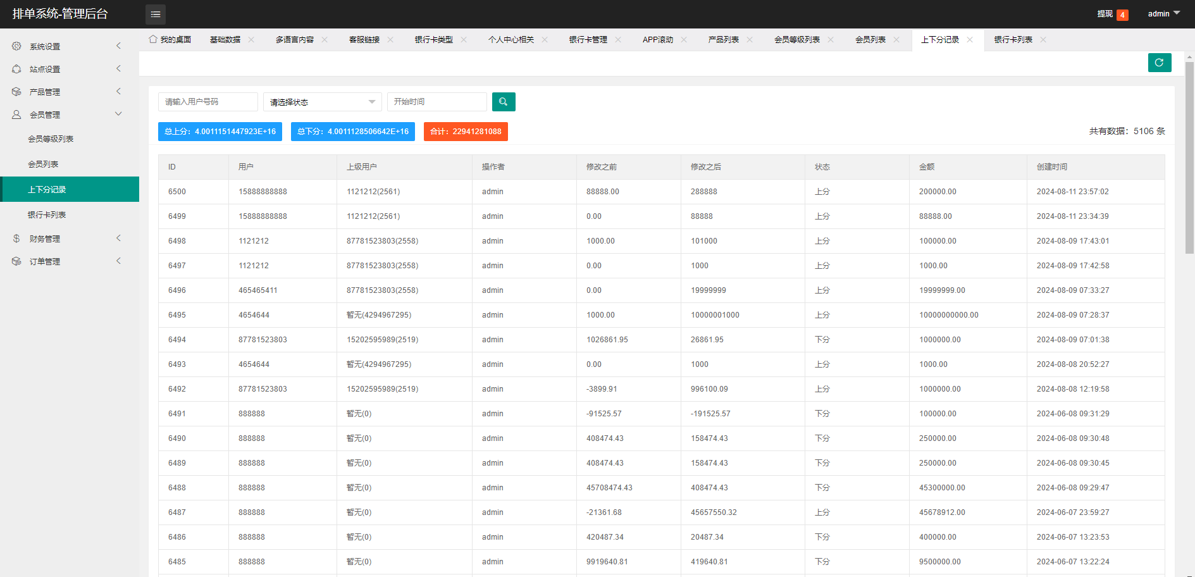Close the 银行卡列表 tab

pos(1043,40)
